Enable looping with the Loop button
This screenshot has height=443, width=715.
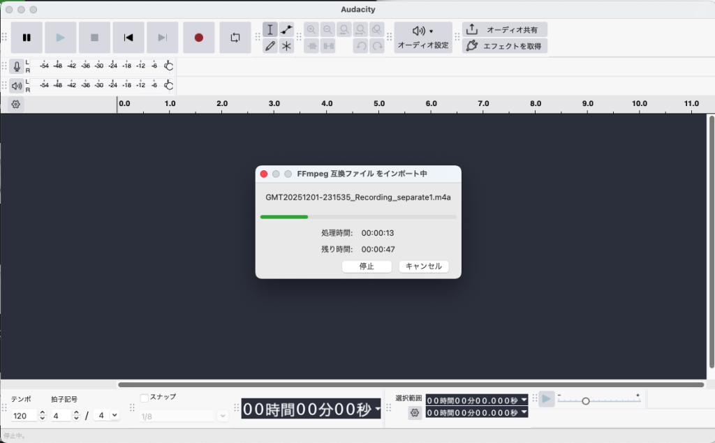pos(235,37)
